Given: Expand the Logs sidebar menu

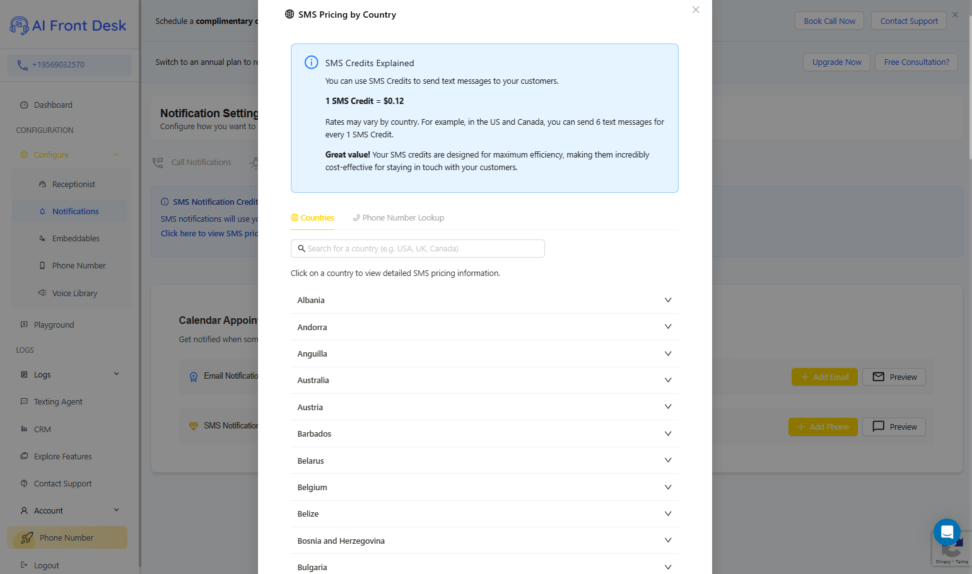Looking at the screenshot, I should 117,374.
